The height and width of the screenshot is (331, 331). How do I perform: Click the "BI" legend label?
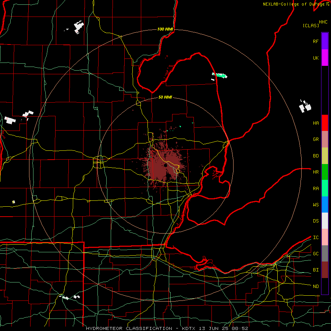(316, 270)
